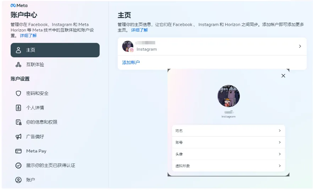
Task: Click the 账户中心 heading
Action: pyautogui.click(x=24, y=15)
